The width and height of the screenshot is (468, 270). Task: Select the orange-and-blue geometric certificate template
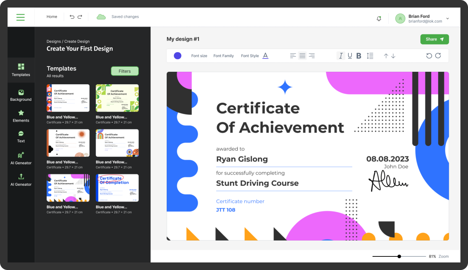coord(68,98)
